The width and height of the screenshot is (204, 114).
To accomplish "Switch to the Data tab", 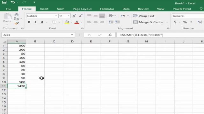I will pyautogui.click(x=126, y=9).
